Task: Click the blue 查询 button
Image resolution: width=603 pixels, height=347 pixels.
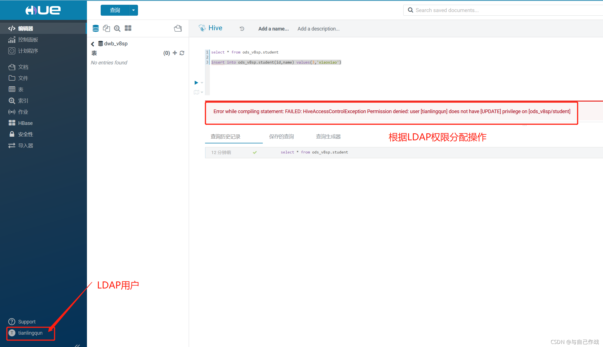Action: coord(115,10)
